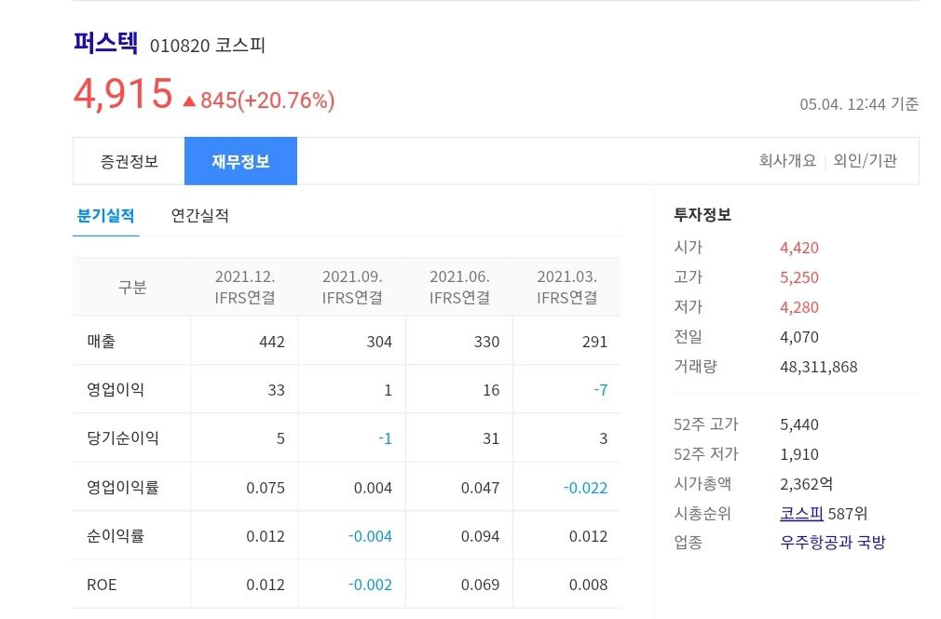View 외인/기관 information
Image resolution: width=941 pixels, height=619 pixels.
pos(866,160)
